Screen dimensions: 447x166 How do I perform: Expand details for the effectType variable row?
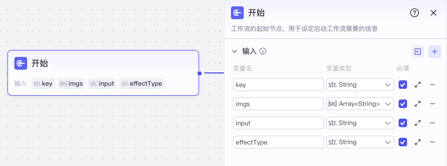click(x=417, y=142)
